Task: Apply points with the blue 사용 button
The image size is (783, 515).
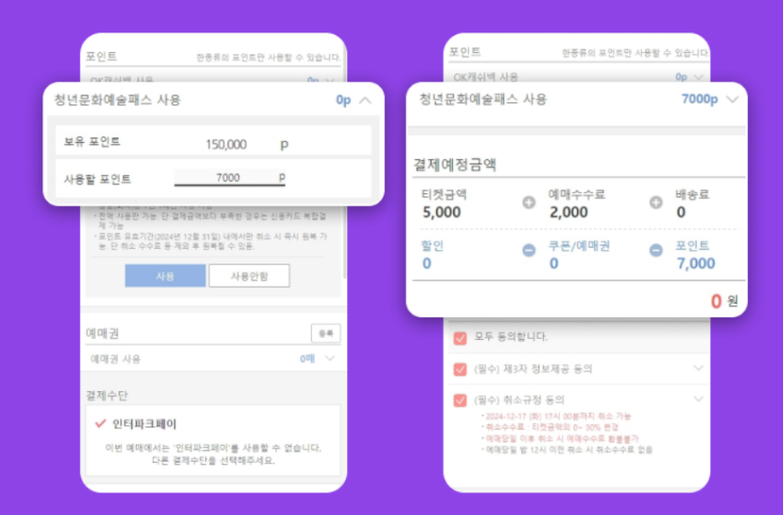Action: pos(165,275)
